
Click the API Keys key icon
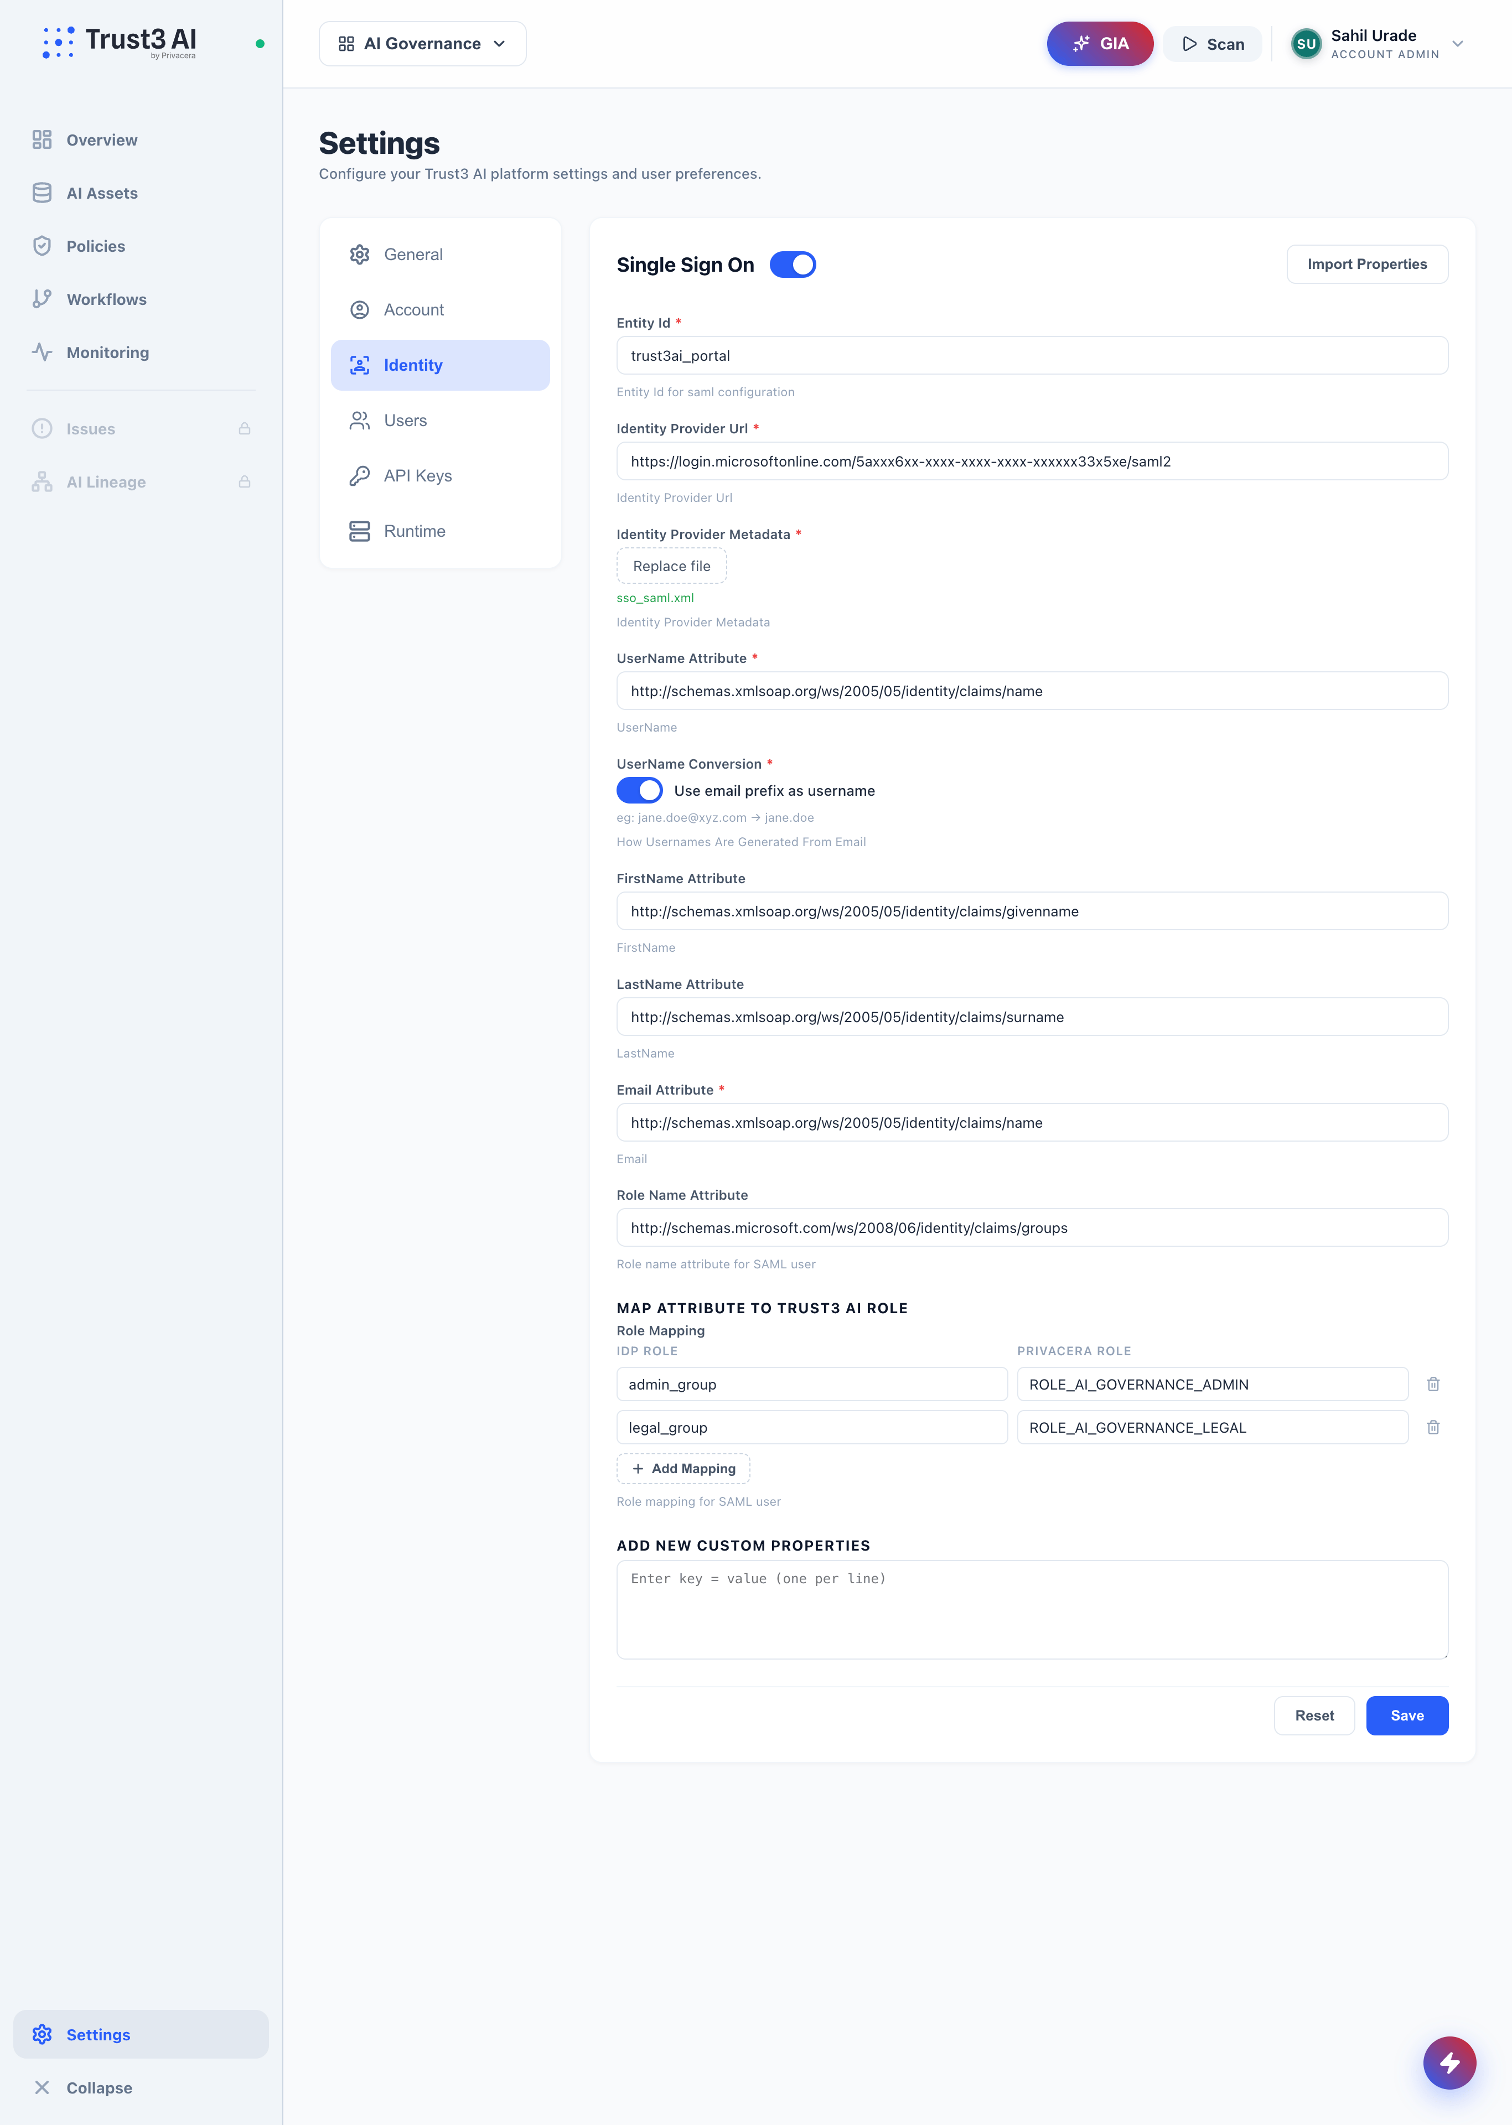[359, 476]
